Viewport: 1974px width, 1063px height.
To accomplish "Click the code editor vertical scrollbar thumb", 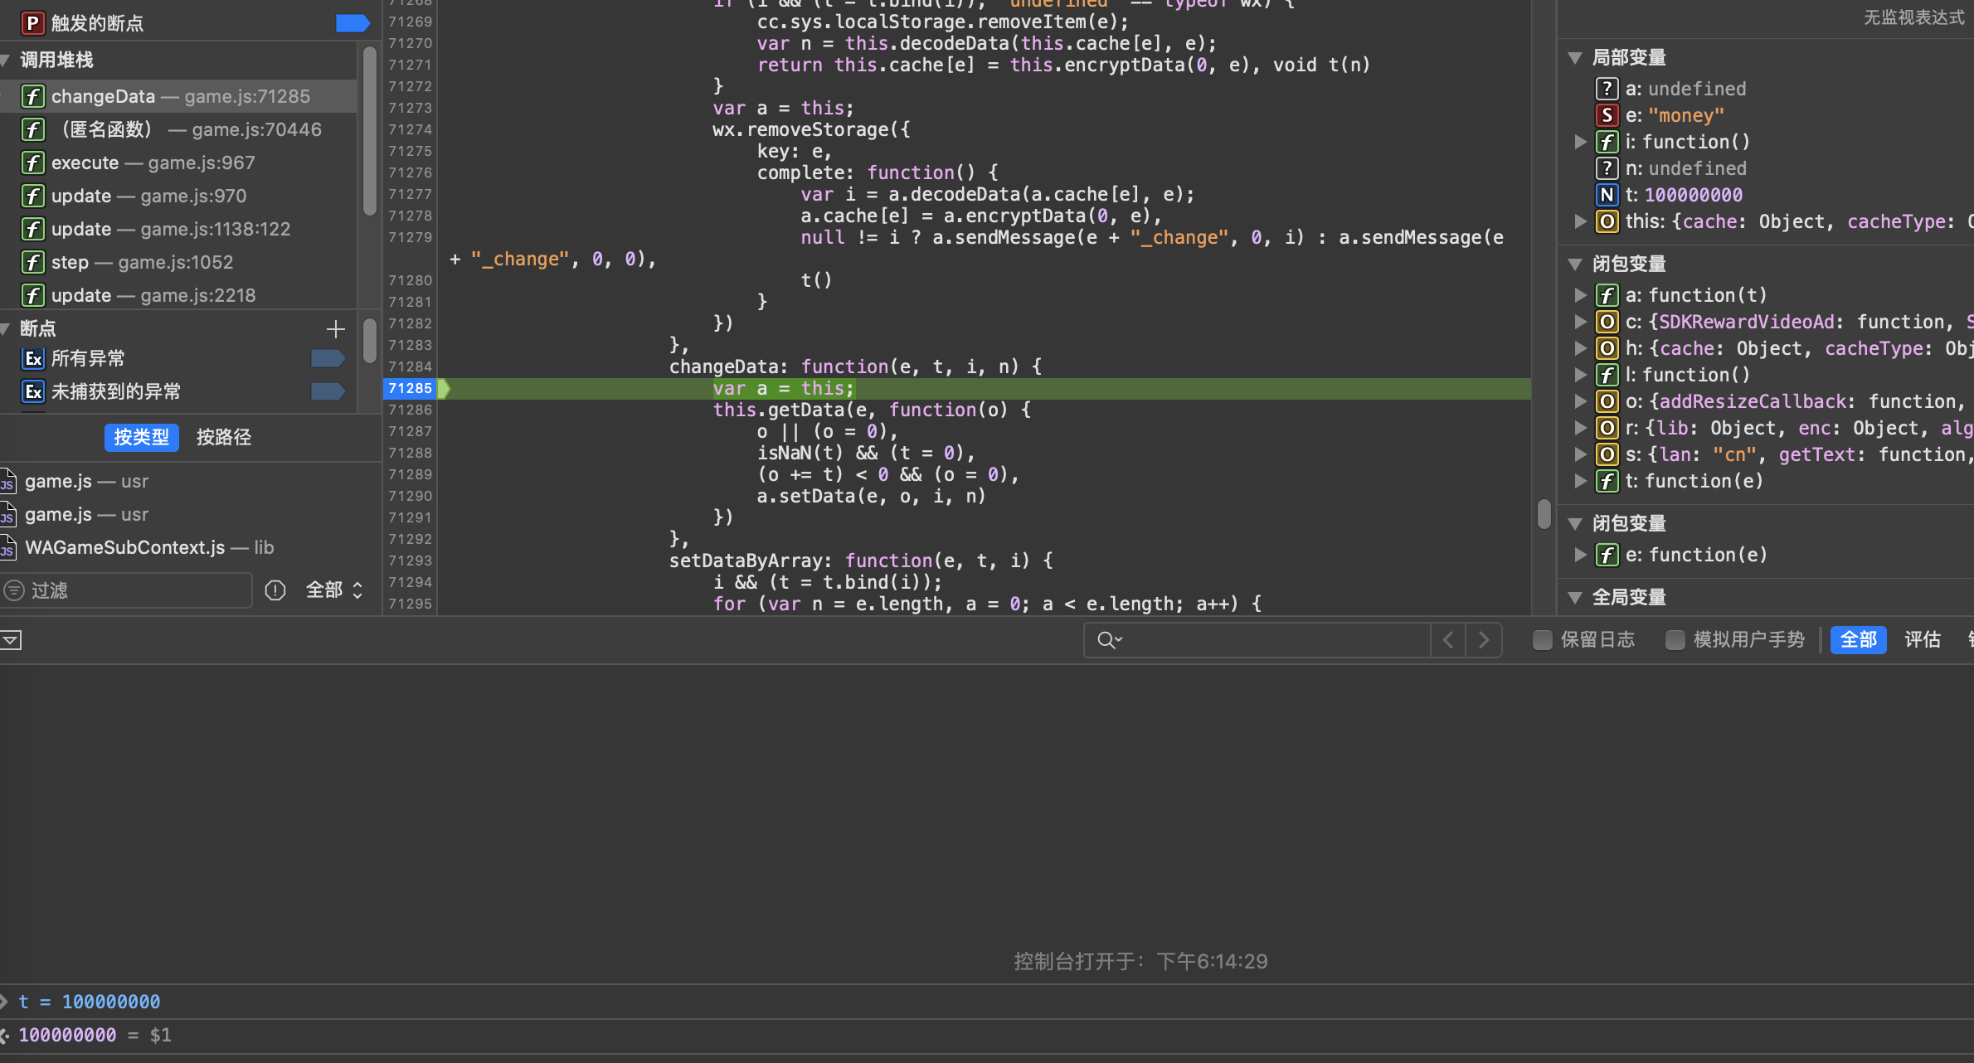I will [1544, 514].
